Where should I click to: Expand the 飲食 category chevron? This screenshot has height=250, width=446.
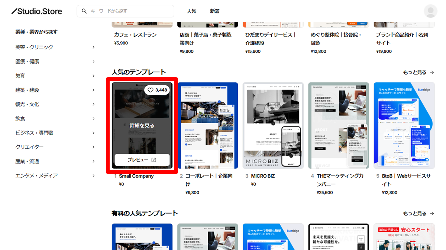[x=93, y=118]
